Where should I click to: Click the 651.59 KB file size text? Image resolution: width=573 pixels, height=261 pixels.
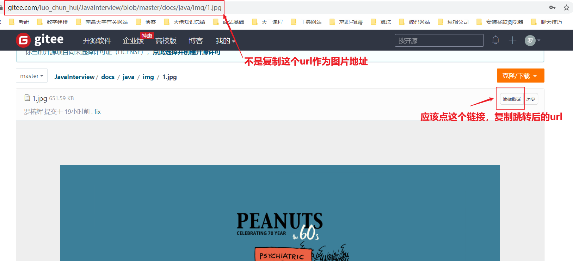[x=61, y=98]
